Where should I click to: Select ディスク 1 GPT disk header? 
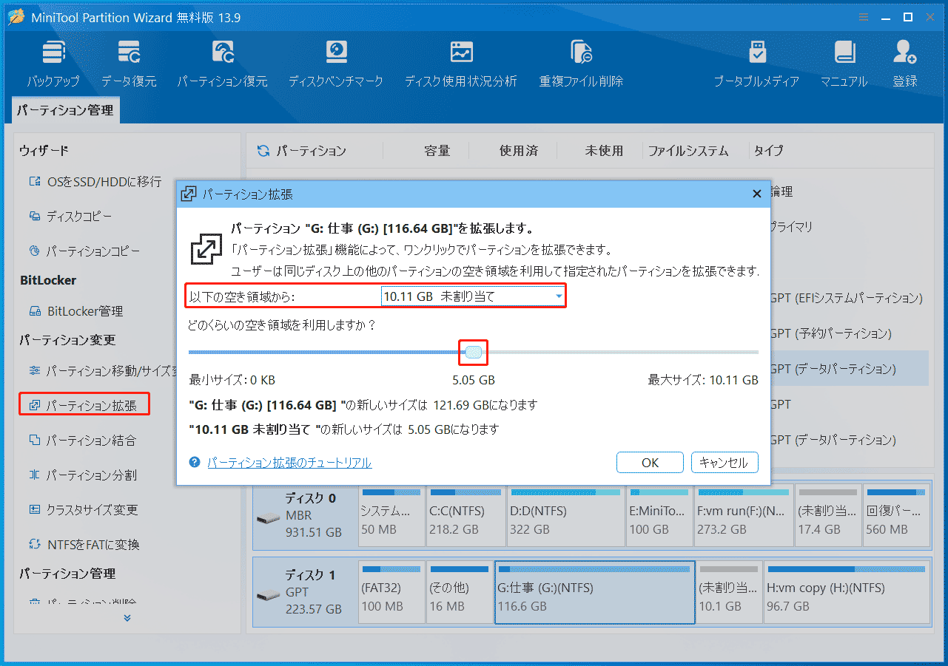coord(304,592)
